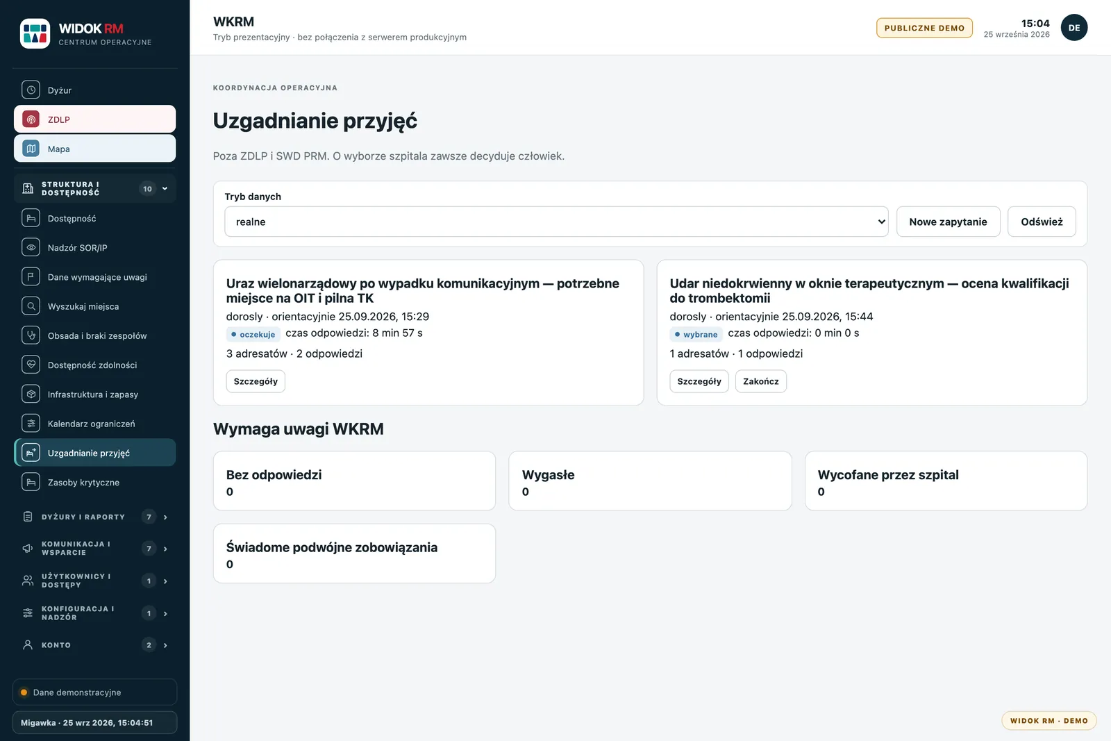Click the Dostępność bed icon
The image size is (1111, 741).
[x=31, y=218]
